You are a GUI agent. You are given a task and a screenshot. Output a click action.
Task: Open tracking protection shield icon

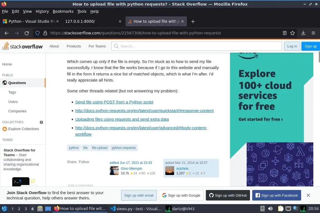click(37, 33)
